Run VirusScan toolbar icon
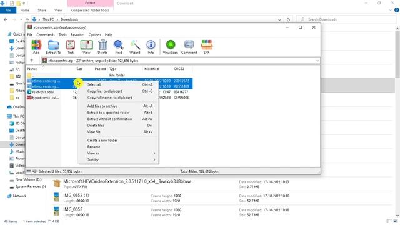Viewport: 400px width, 225px height. pyautogui.click(x=171, y=47)
